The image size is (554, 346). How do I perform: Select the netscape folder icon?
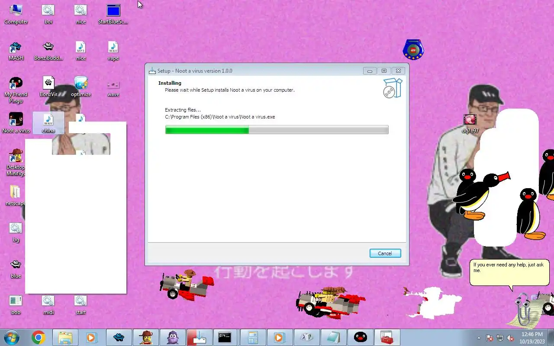[15, 196]
